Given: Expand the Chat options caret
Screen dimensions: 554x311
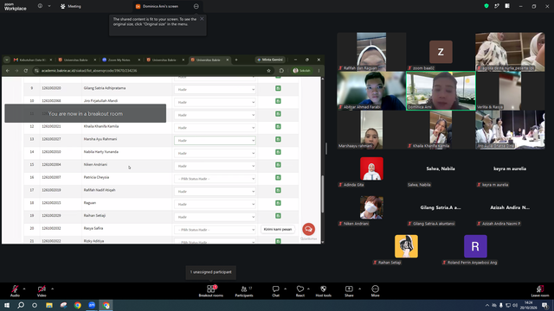Looking at the screenshot, I should 285,289.
